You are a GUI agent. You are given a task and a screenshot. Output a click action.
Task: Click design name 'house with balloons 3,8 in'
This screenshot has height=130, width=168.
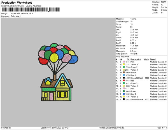tap(22, 14)
